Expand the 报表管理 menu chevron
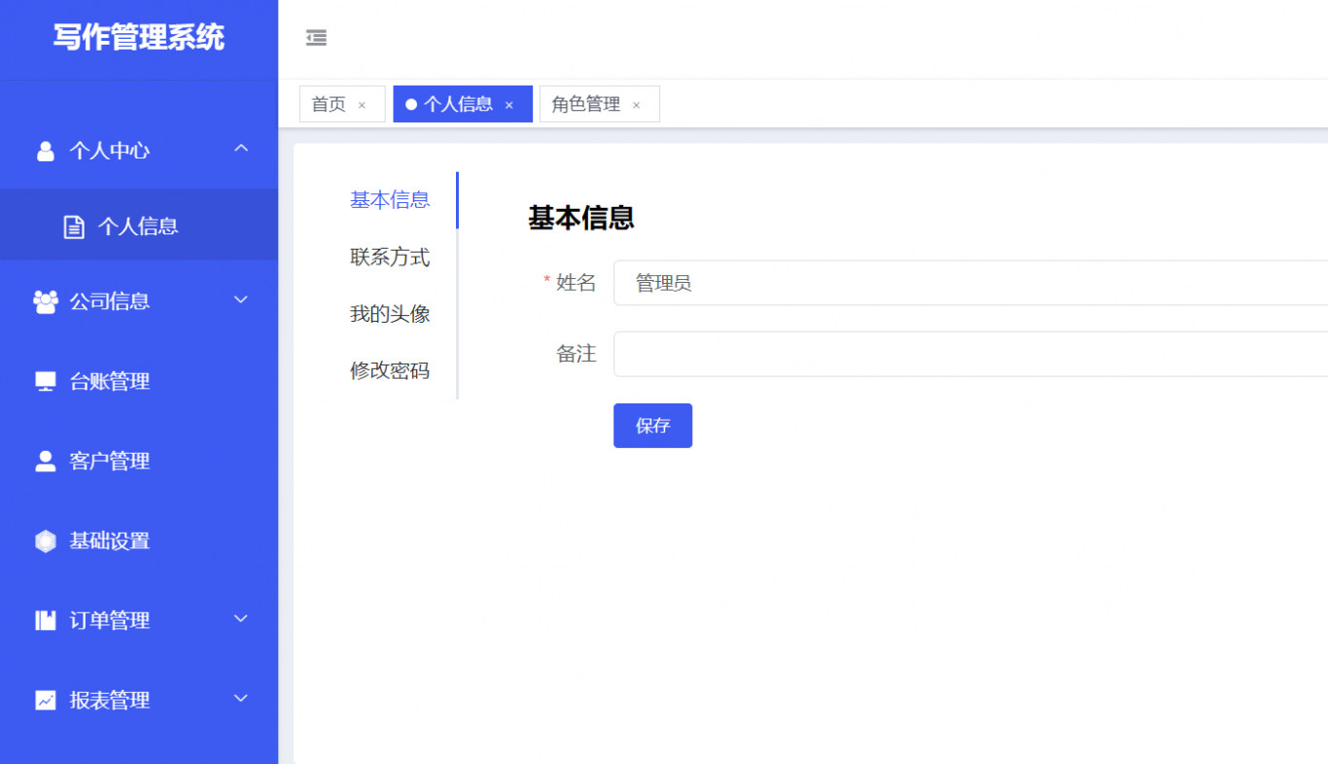This screenshot has height=764, width=1328. coord(241,698)
